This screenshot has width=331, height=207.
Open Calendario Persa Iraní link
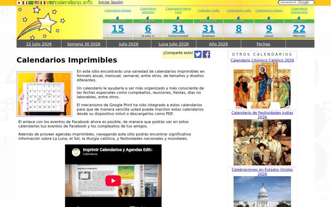coord(178,10)
